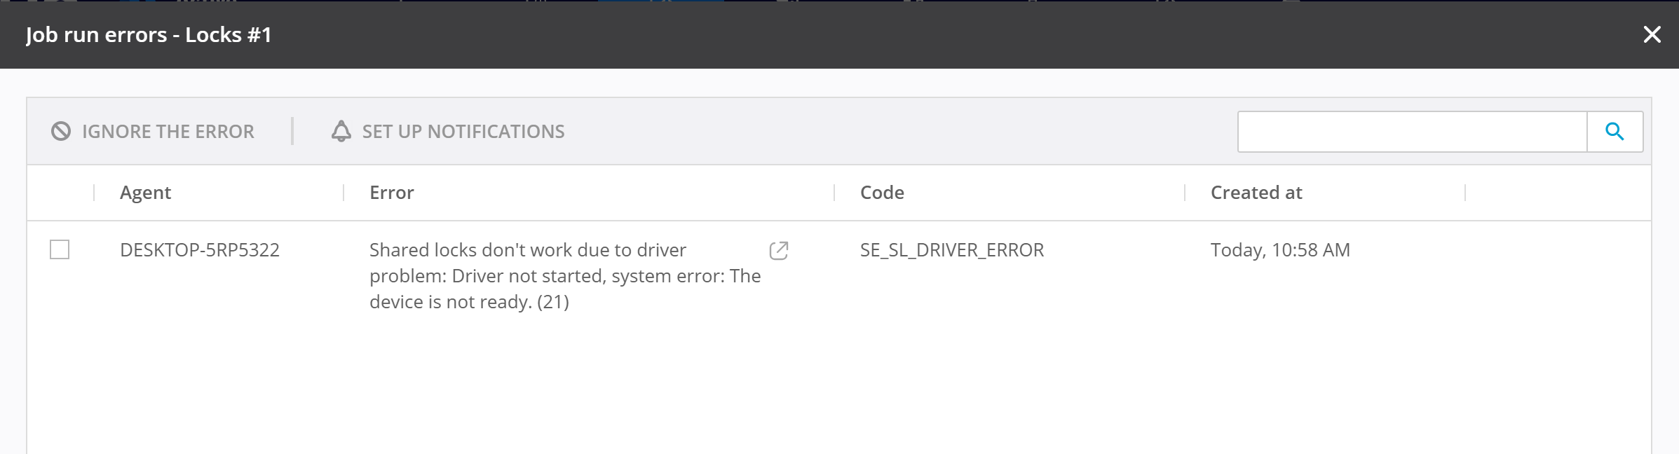This screenshot has height=454, width=1679.
Task: Click the SE_SL_DRIVER_ERROR code cell
Action: click(951, 250)
